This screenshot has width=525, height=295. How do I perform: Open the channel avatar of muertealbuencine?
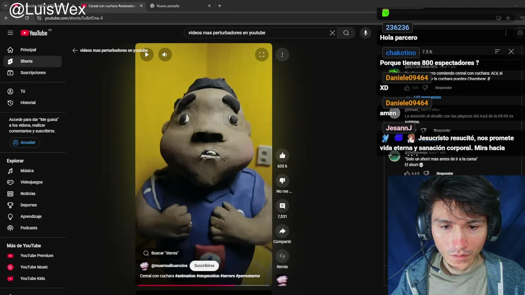click(144, 266)
